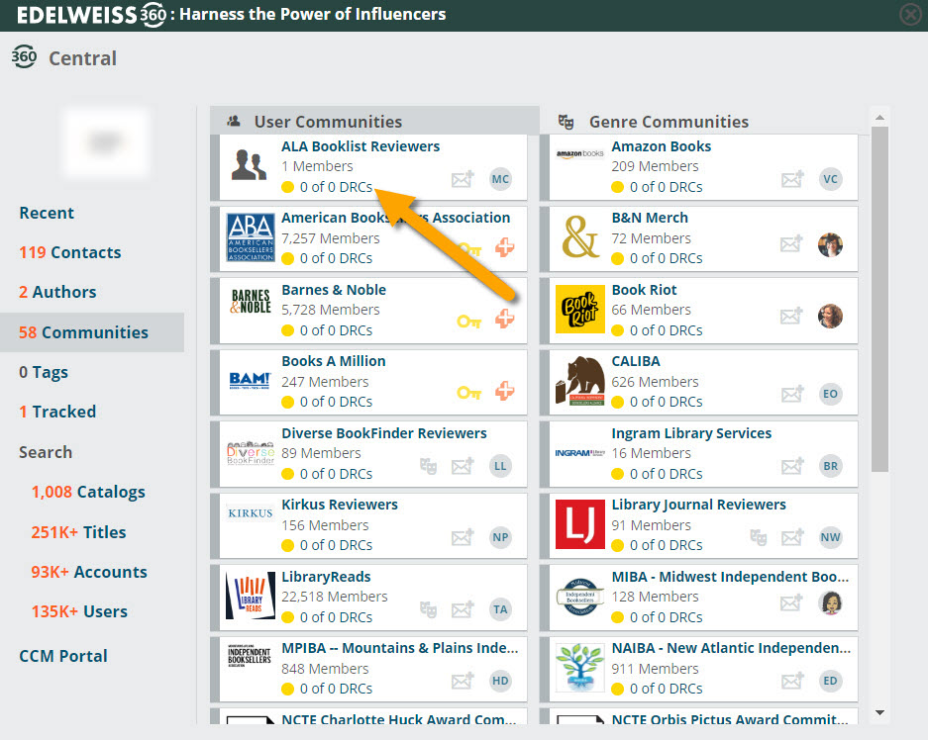This screenshot has height=740, width=928.
Task: Click the envelope icon on MPIBA community
Action: pyautogui.click(x=463, y=681)
